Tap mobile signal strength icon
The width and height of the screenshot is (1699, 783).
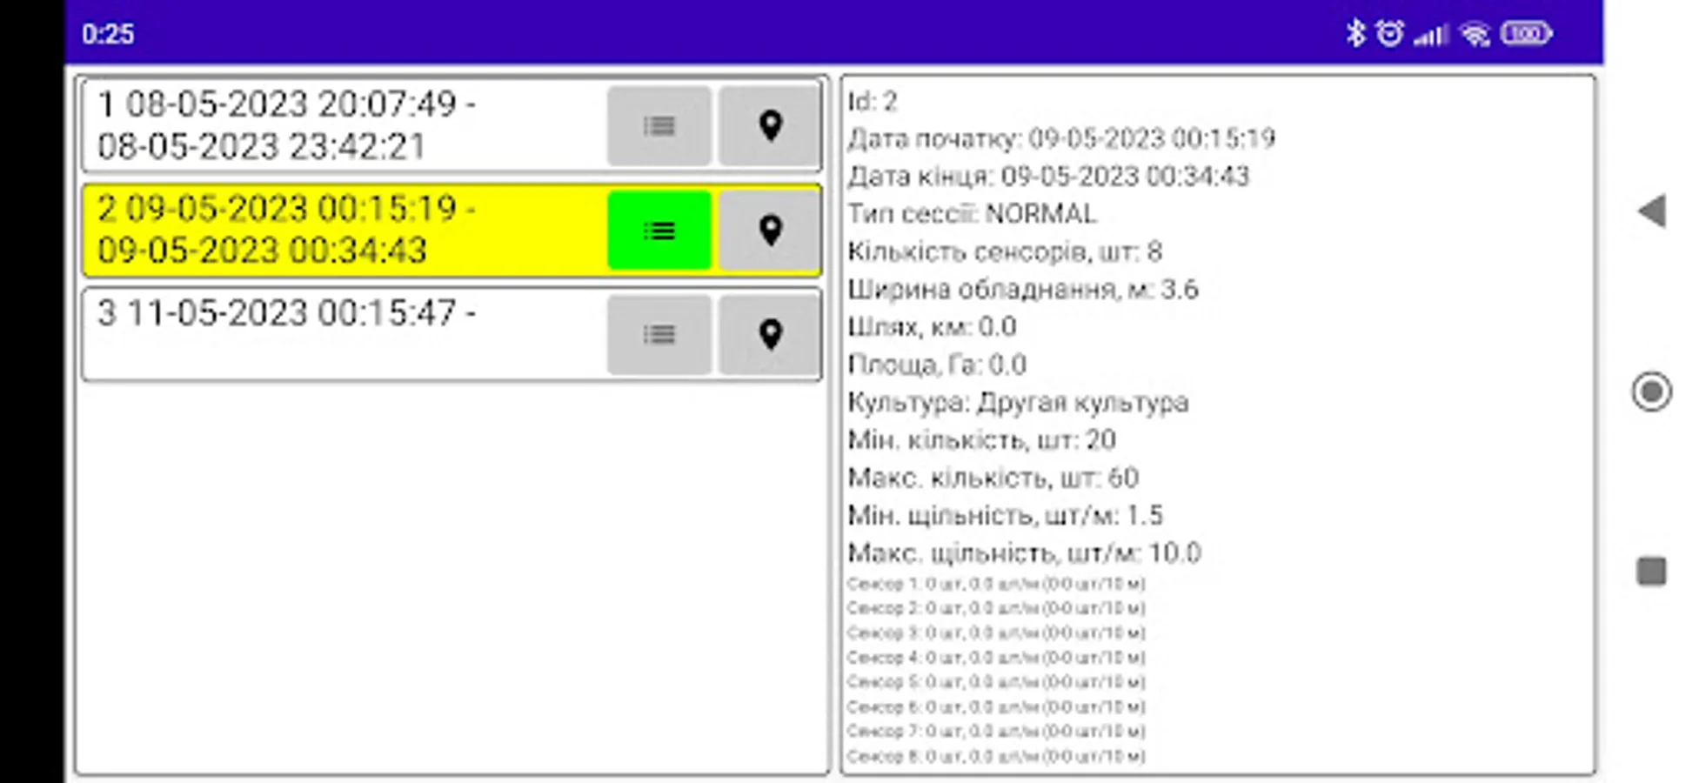(1430, 35)
